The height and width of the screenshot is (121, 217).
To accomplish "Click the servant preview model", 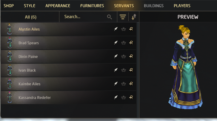I will [185, 67].
